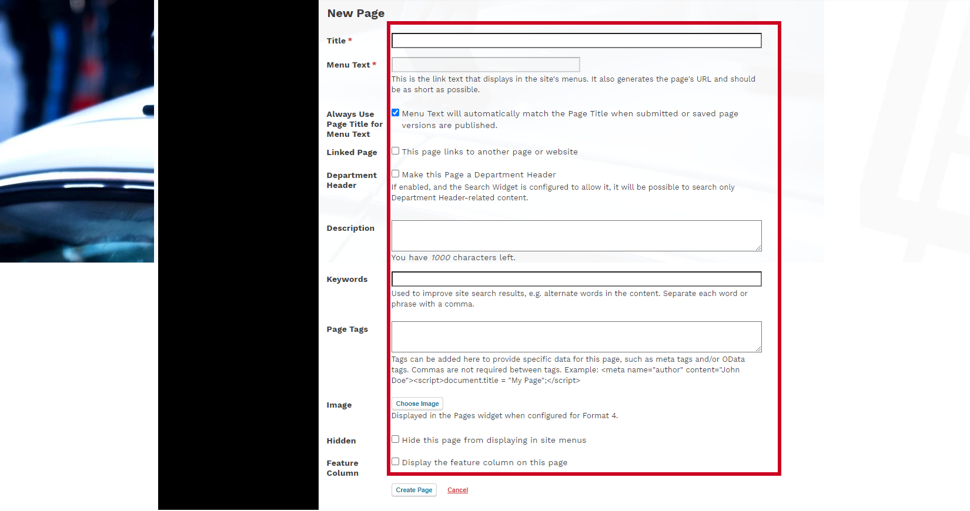Check Hide this page from site menus
This screenshot has width=970, height=511.
point(396,439)
